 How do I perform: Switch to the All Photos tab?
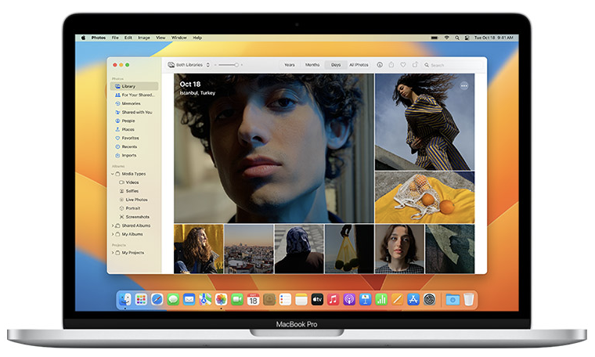coord(359,65)
